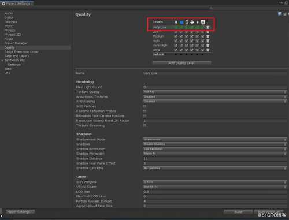Open the Shadow Projection dropdown

[x=215, y=154]
